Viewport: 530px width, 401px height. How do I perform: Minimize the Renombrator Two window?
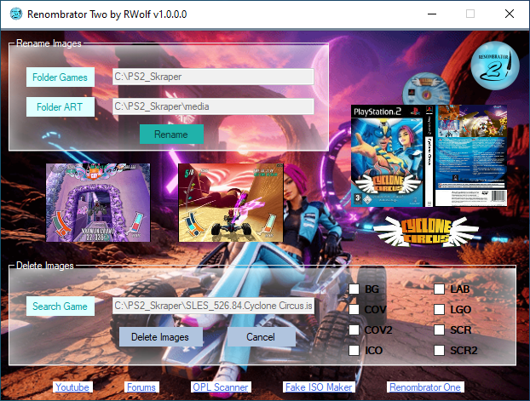click(432, 14)
